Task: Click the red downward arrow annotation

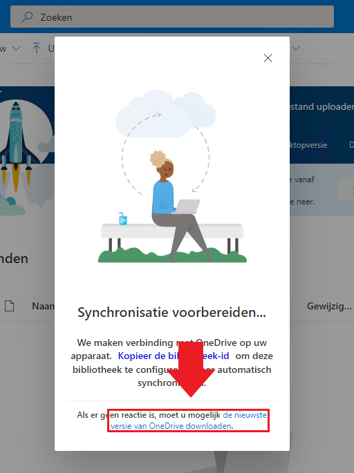Action: point(191,370)
